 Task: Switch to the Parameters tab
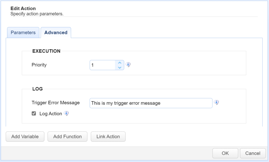pyautogui.click(x=23, y=32)
